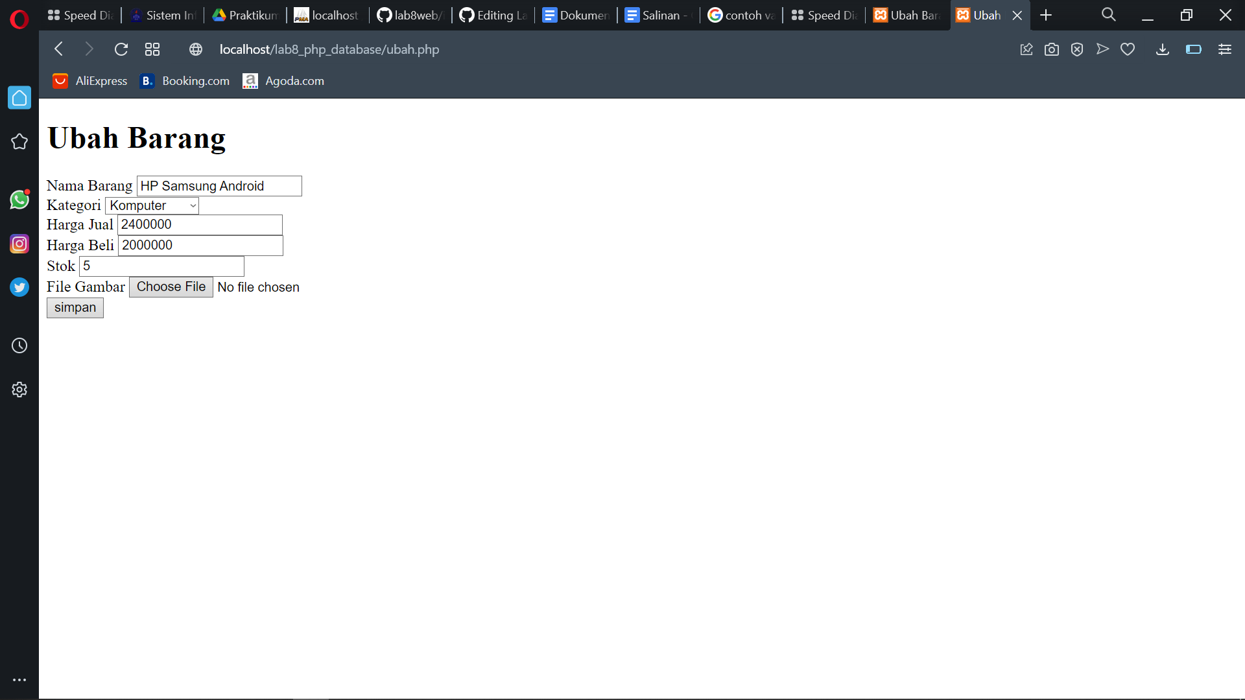
Task: Open Instagram from the sidebar
Action: pos(19,244)
